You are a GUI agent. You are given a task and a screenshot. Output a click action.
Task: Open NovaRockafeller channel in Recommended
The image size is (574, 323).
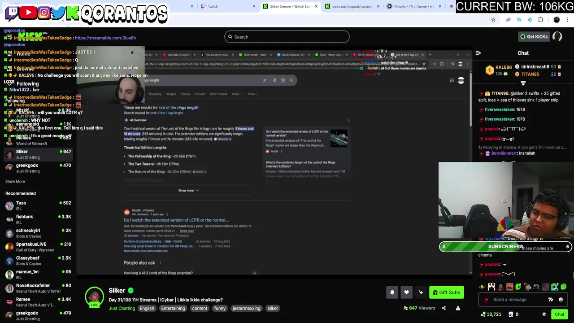[38, 288]
